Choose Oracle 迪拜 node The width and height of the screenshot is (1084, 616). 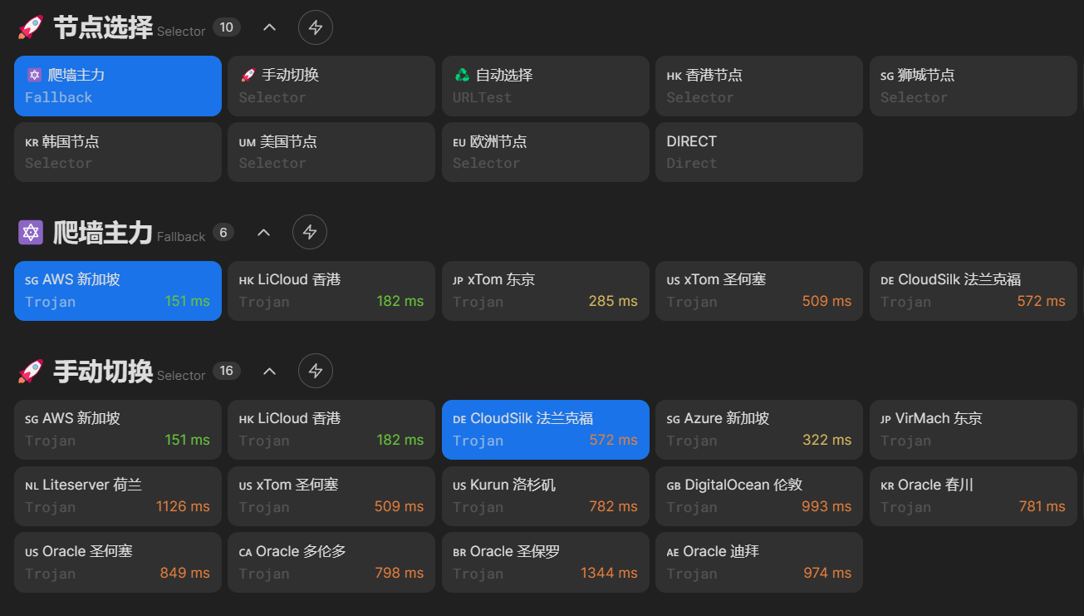[758, 562]
